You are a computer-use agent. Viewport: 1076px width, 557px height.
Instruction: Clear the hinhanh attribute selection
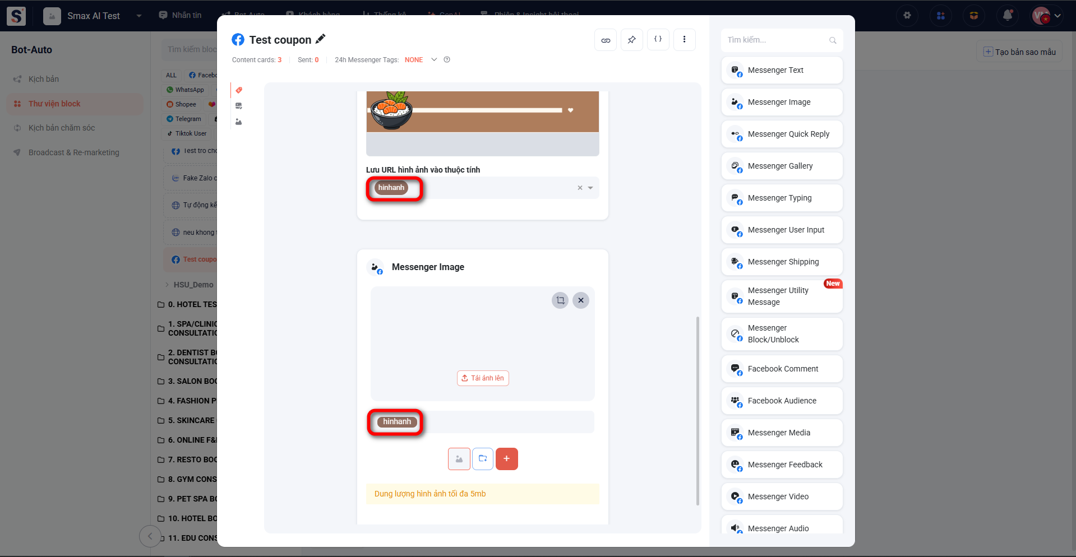coord(580,188)
